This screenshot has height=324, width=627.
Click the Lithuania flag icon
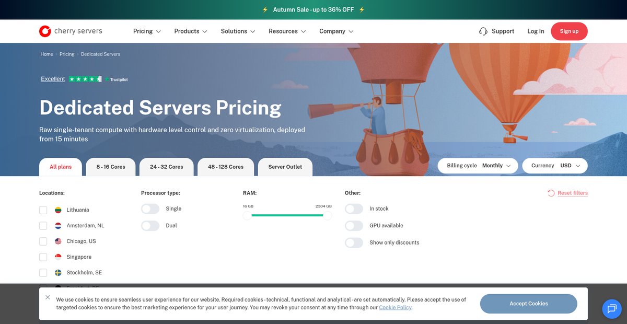59,210
